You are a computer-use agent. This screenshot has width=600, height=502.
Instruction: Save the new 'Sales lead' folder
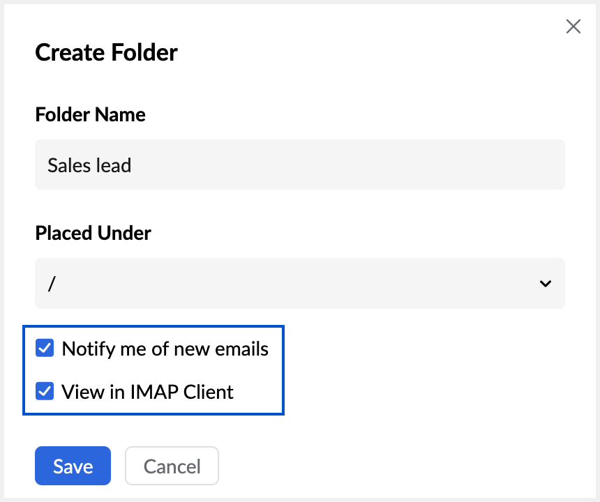click(73, 466)
